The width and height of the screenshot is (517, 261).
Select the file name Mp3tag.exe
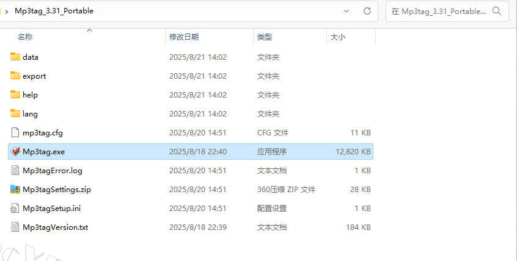click(x=43, y=152)
